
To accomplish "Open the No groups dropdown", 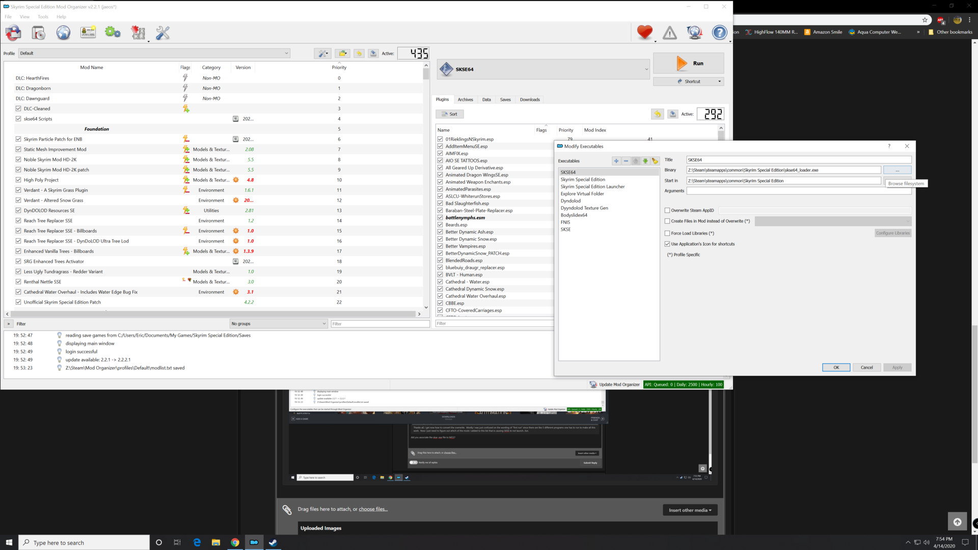I will [x=278, y=324].
